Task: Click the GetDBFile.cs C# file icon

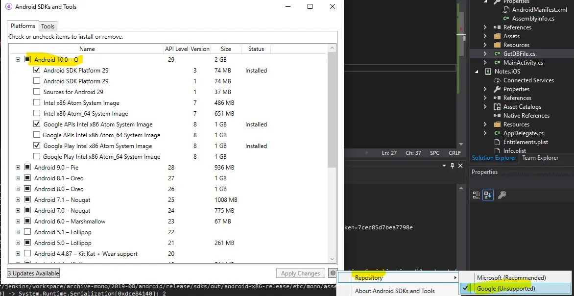Action: click(497, 54)
